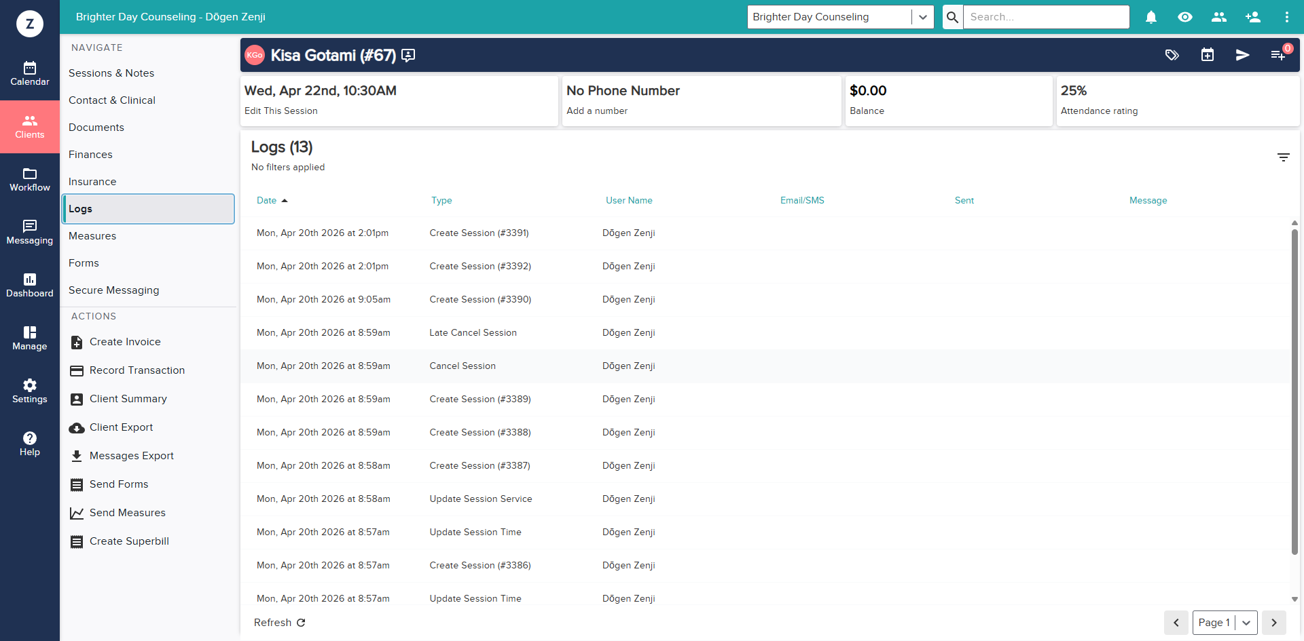Open the Help section
This screenshot has width=1304, height=641.
(x=30, y=444)
